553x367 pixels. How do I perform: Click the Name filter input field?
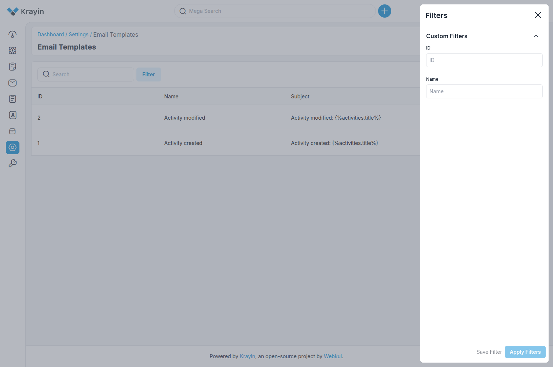(484, 91)
